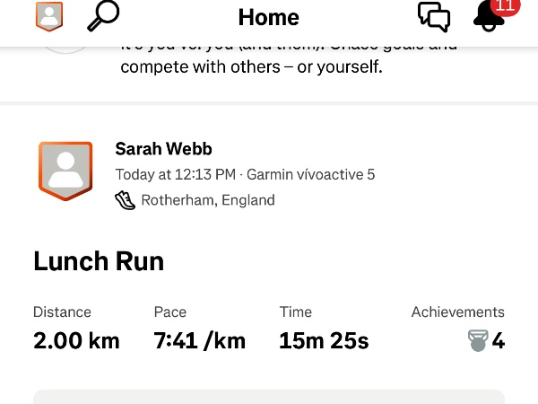Tap the red notification badge showing 11
The image size is (538, 404).
tap(506, 6)
